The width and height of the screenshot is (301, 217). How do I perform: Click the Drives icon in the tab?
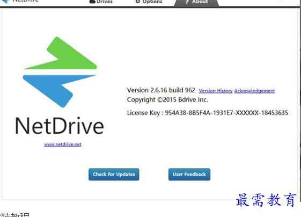(x=92, y=2)
